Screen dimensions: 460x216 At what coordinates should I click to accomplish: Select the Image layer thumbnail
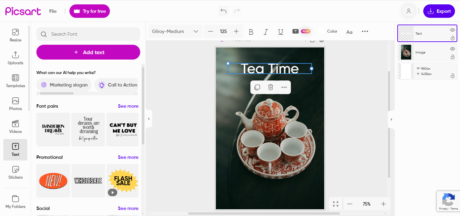406,52
